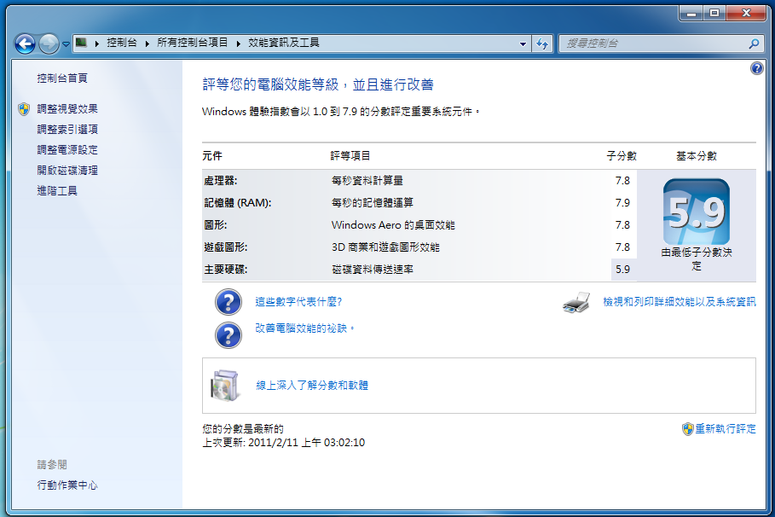Click the Forward navigation arrow button
The height and width of the screenshot is (517, 775).
pyautogui.click(x=49, y=44)
